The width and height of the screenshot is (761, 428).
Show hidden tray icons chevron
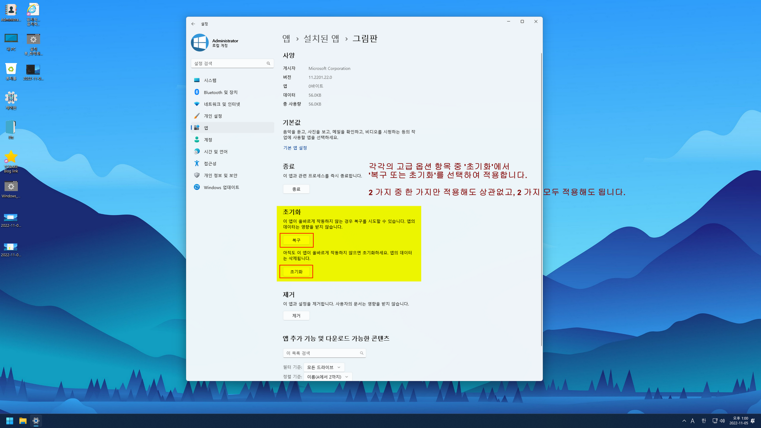pyautogui.click(x=684, y=421)
